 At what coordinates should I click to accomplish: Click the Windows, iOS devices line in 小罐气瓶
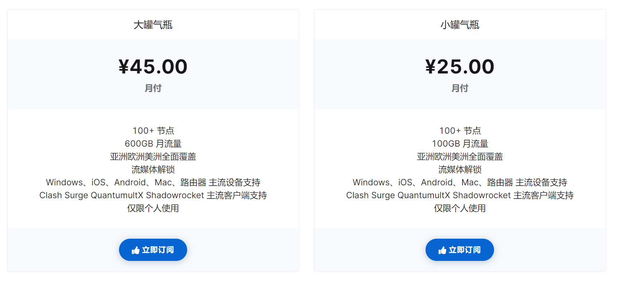point(460,182)
